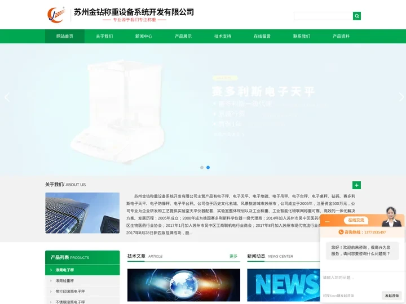Screen dimensions: 406x304
Task: Open the 技术文章 globe image
Action: point(184,285)
